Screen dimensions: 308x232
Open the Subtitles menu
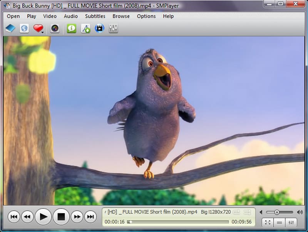pyautogui.click(x=95, y=16)
